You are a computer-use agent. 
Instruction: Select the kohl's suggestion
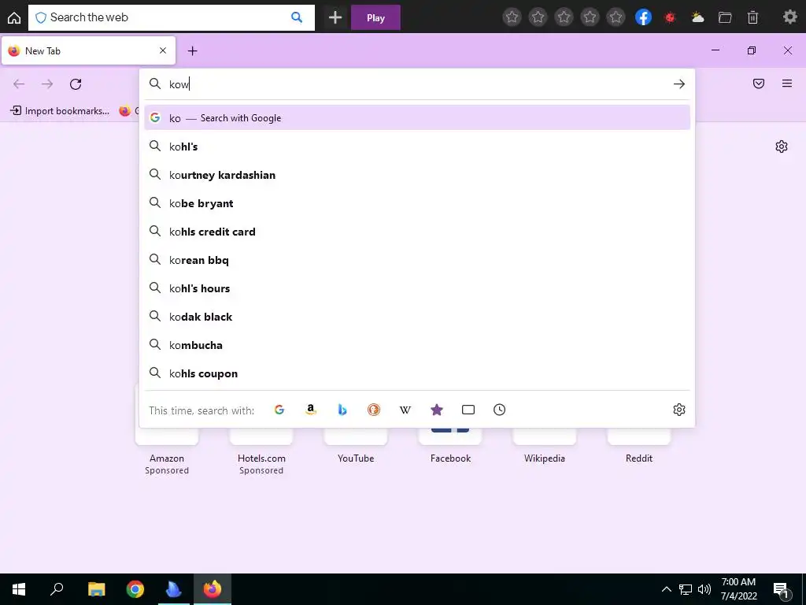[x=417, y=147]
